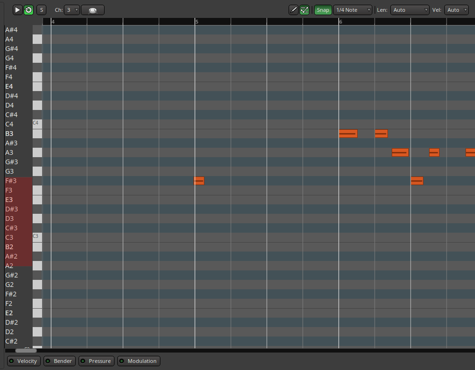Image resolution: width=475 pixels, height=370 pixels.
Task: Click the S solo button
Action: click(x=41, y=10)
